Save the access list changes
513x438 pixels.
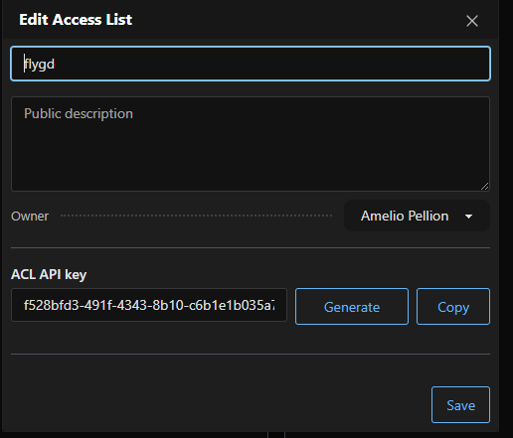(x=460, y=404)
